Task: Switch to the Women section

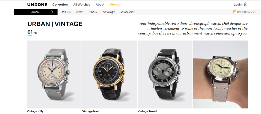Action: pos(115,5)
